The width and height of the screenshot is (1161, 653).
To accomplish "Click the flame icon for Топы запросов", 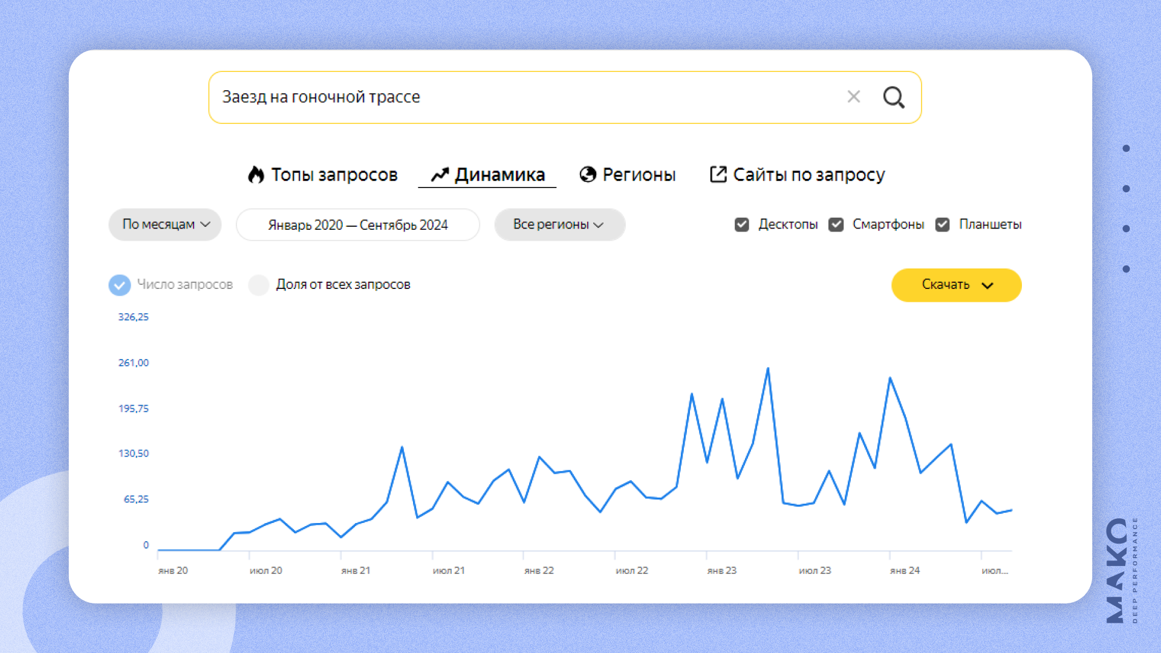I will pyautogui.click(x=256, y=175).
